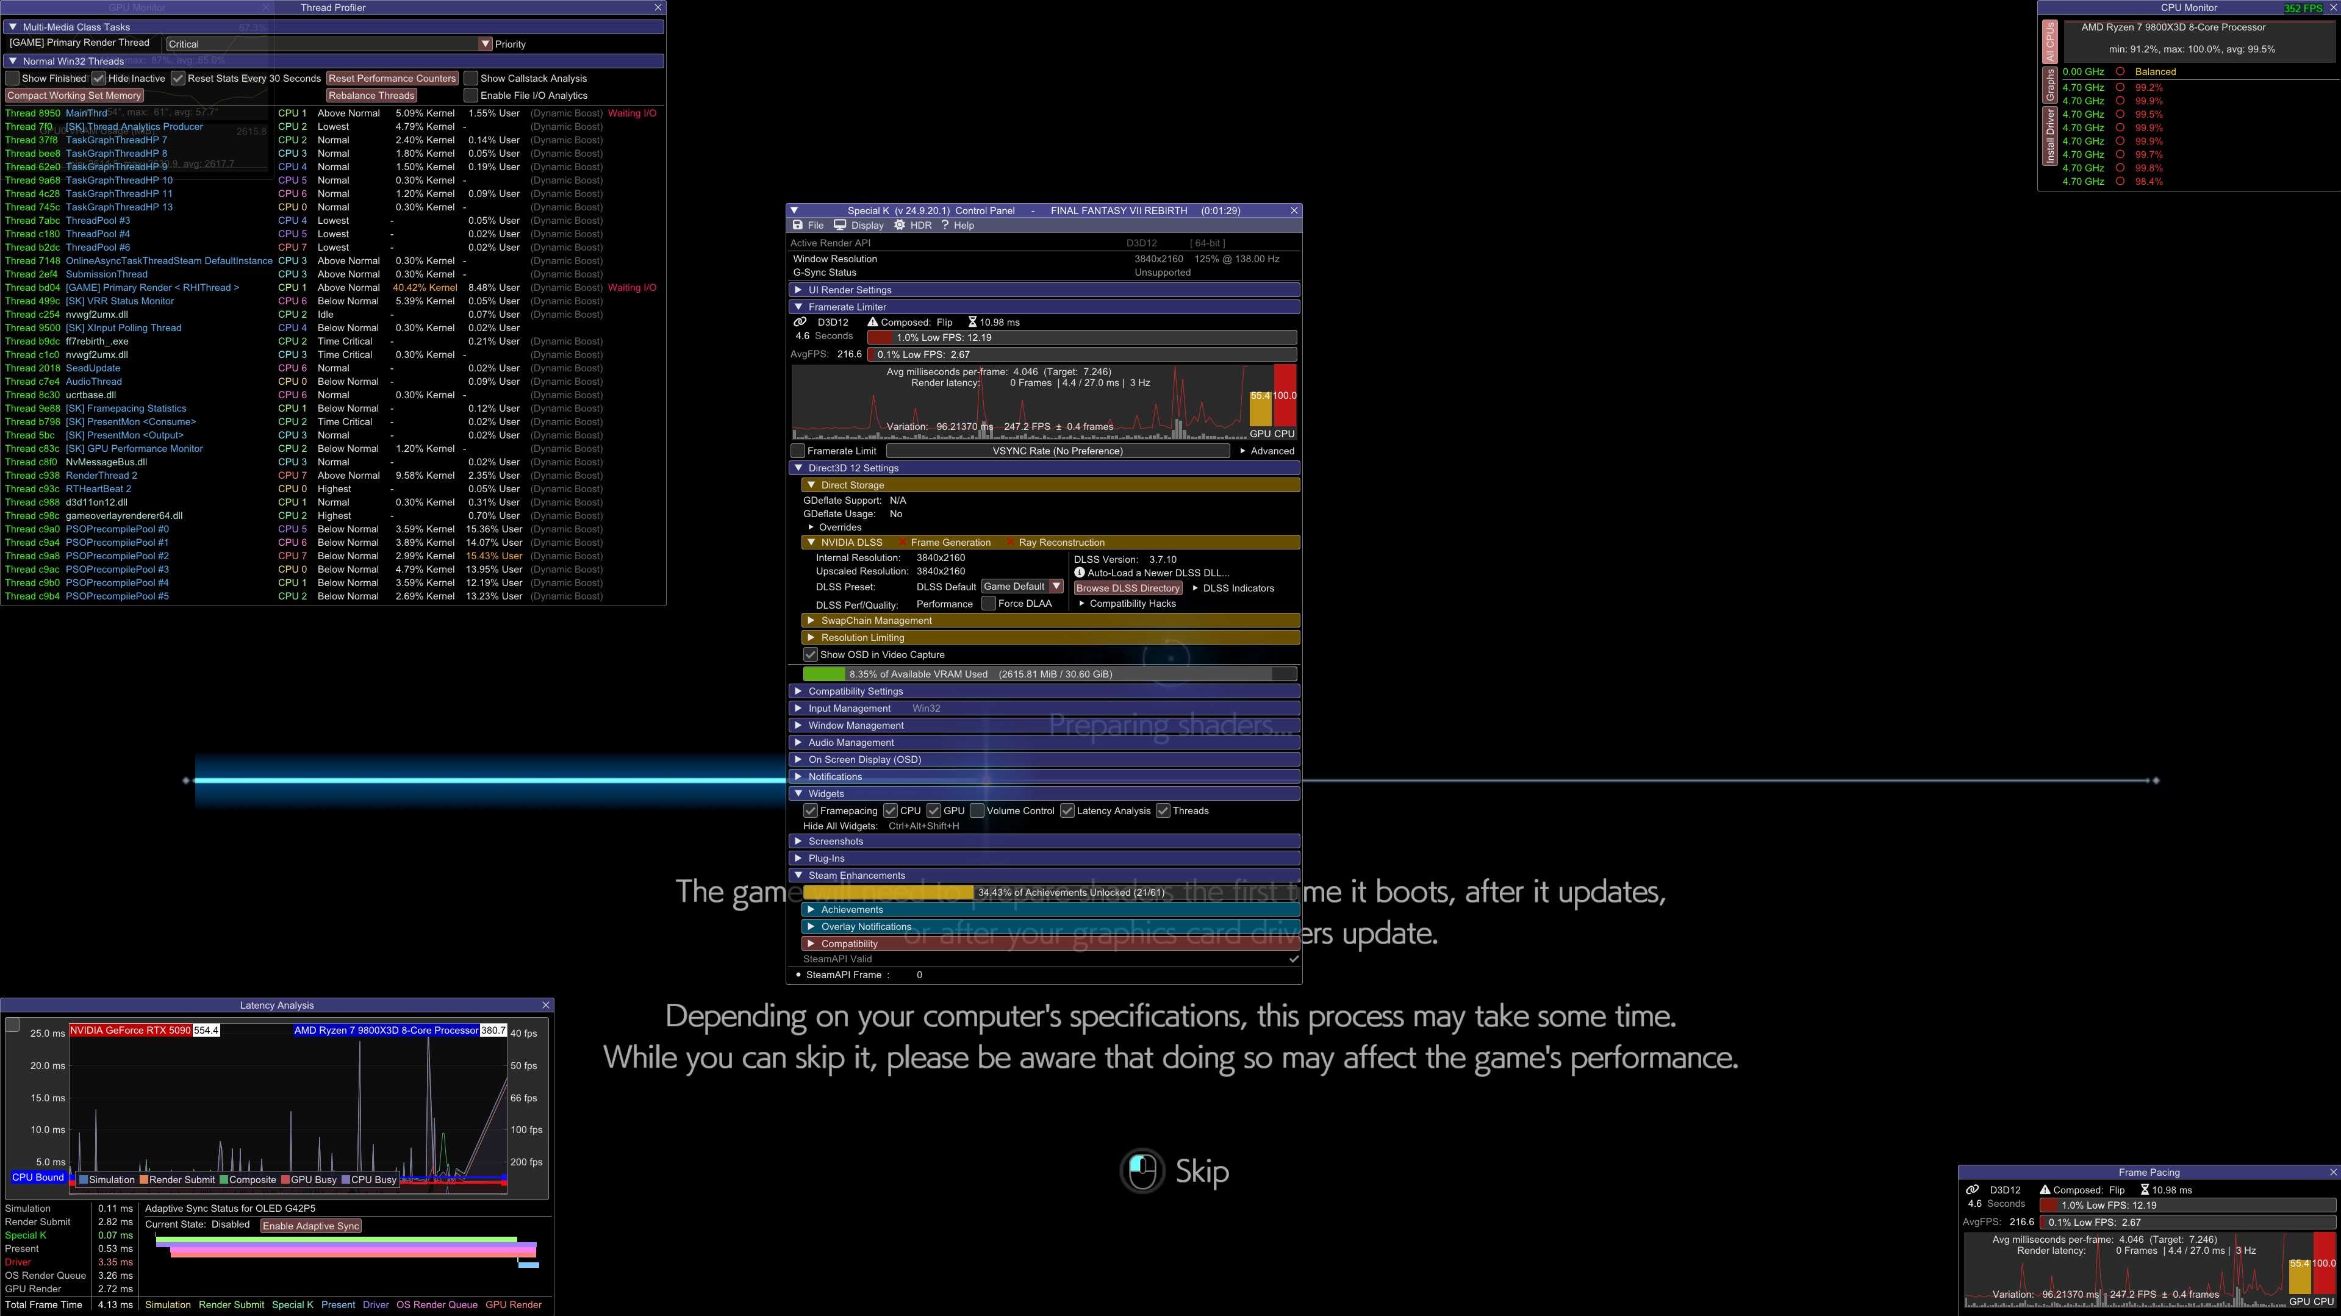Image resolution: width=2341 pixels, height=1316 pixels.
Task: Click the link icon in the Frame Pacing widget
Action: tap(1972, 1190)
